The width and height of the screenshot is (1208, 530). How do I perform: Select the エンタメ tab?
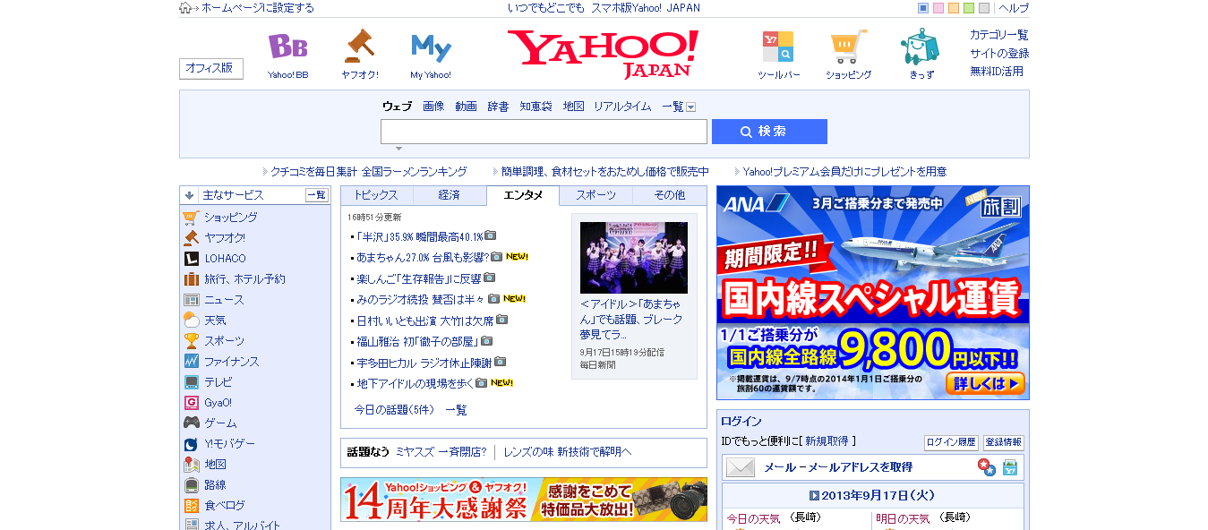click(x=523, y=195)
